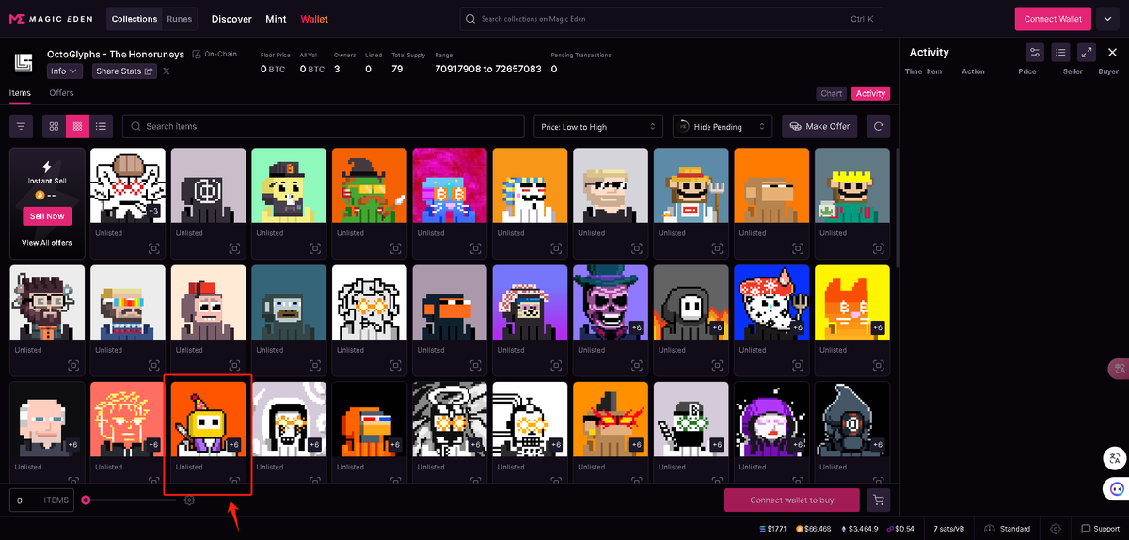Click the BTC price indicator $66,468

(x=813, y=529)
